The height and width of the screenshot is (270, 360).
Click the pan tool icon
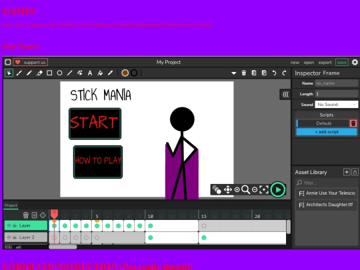point(228,189)
